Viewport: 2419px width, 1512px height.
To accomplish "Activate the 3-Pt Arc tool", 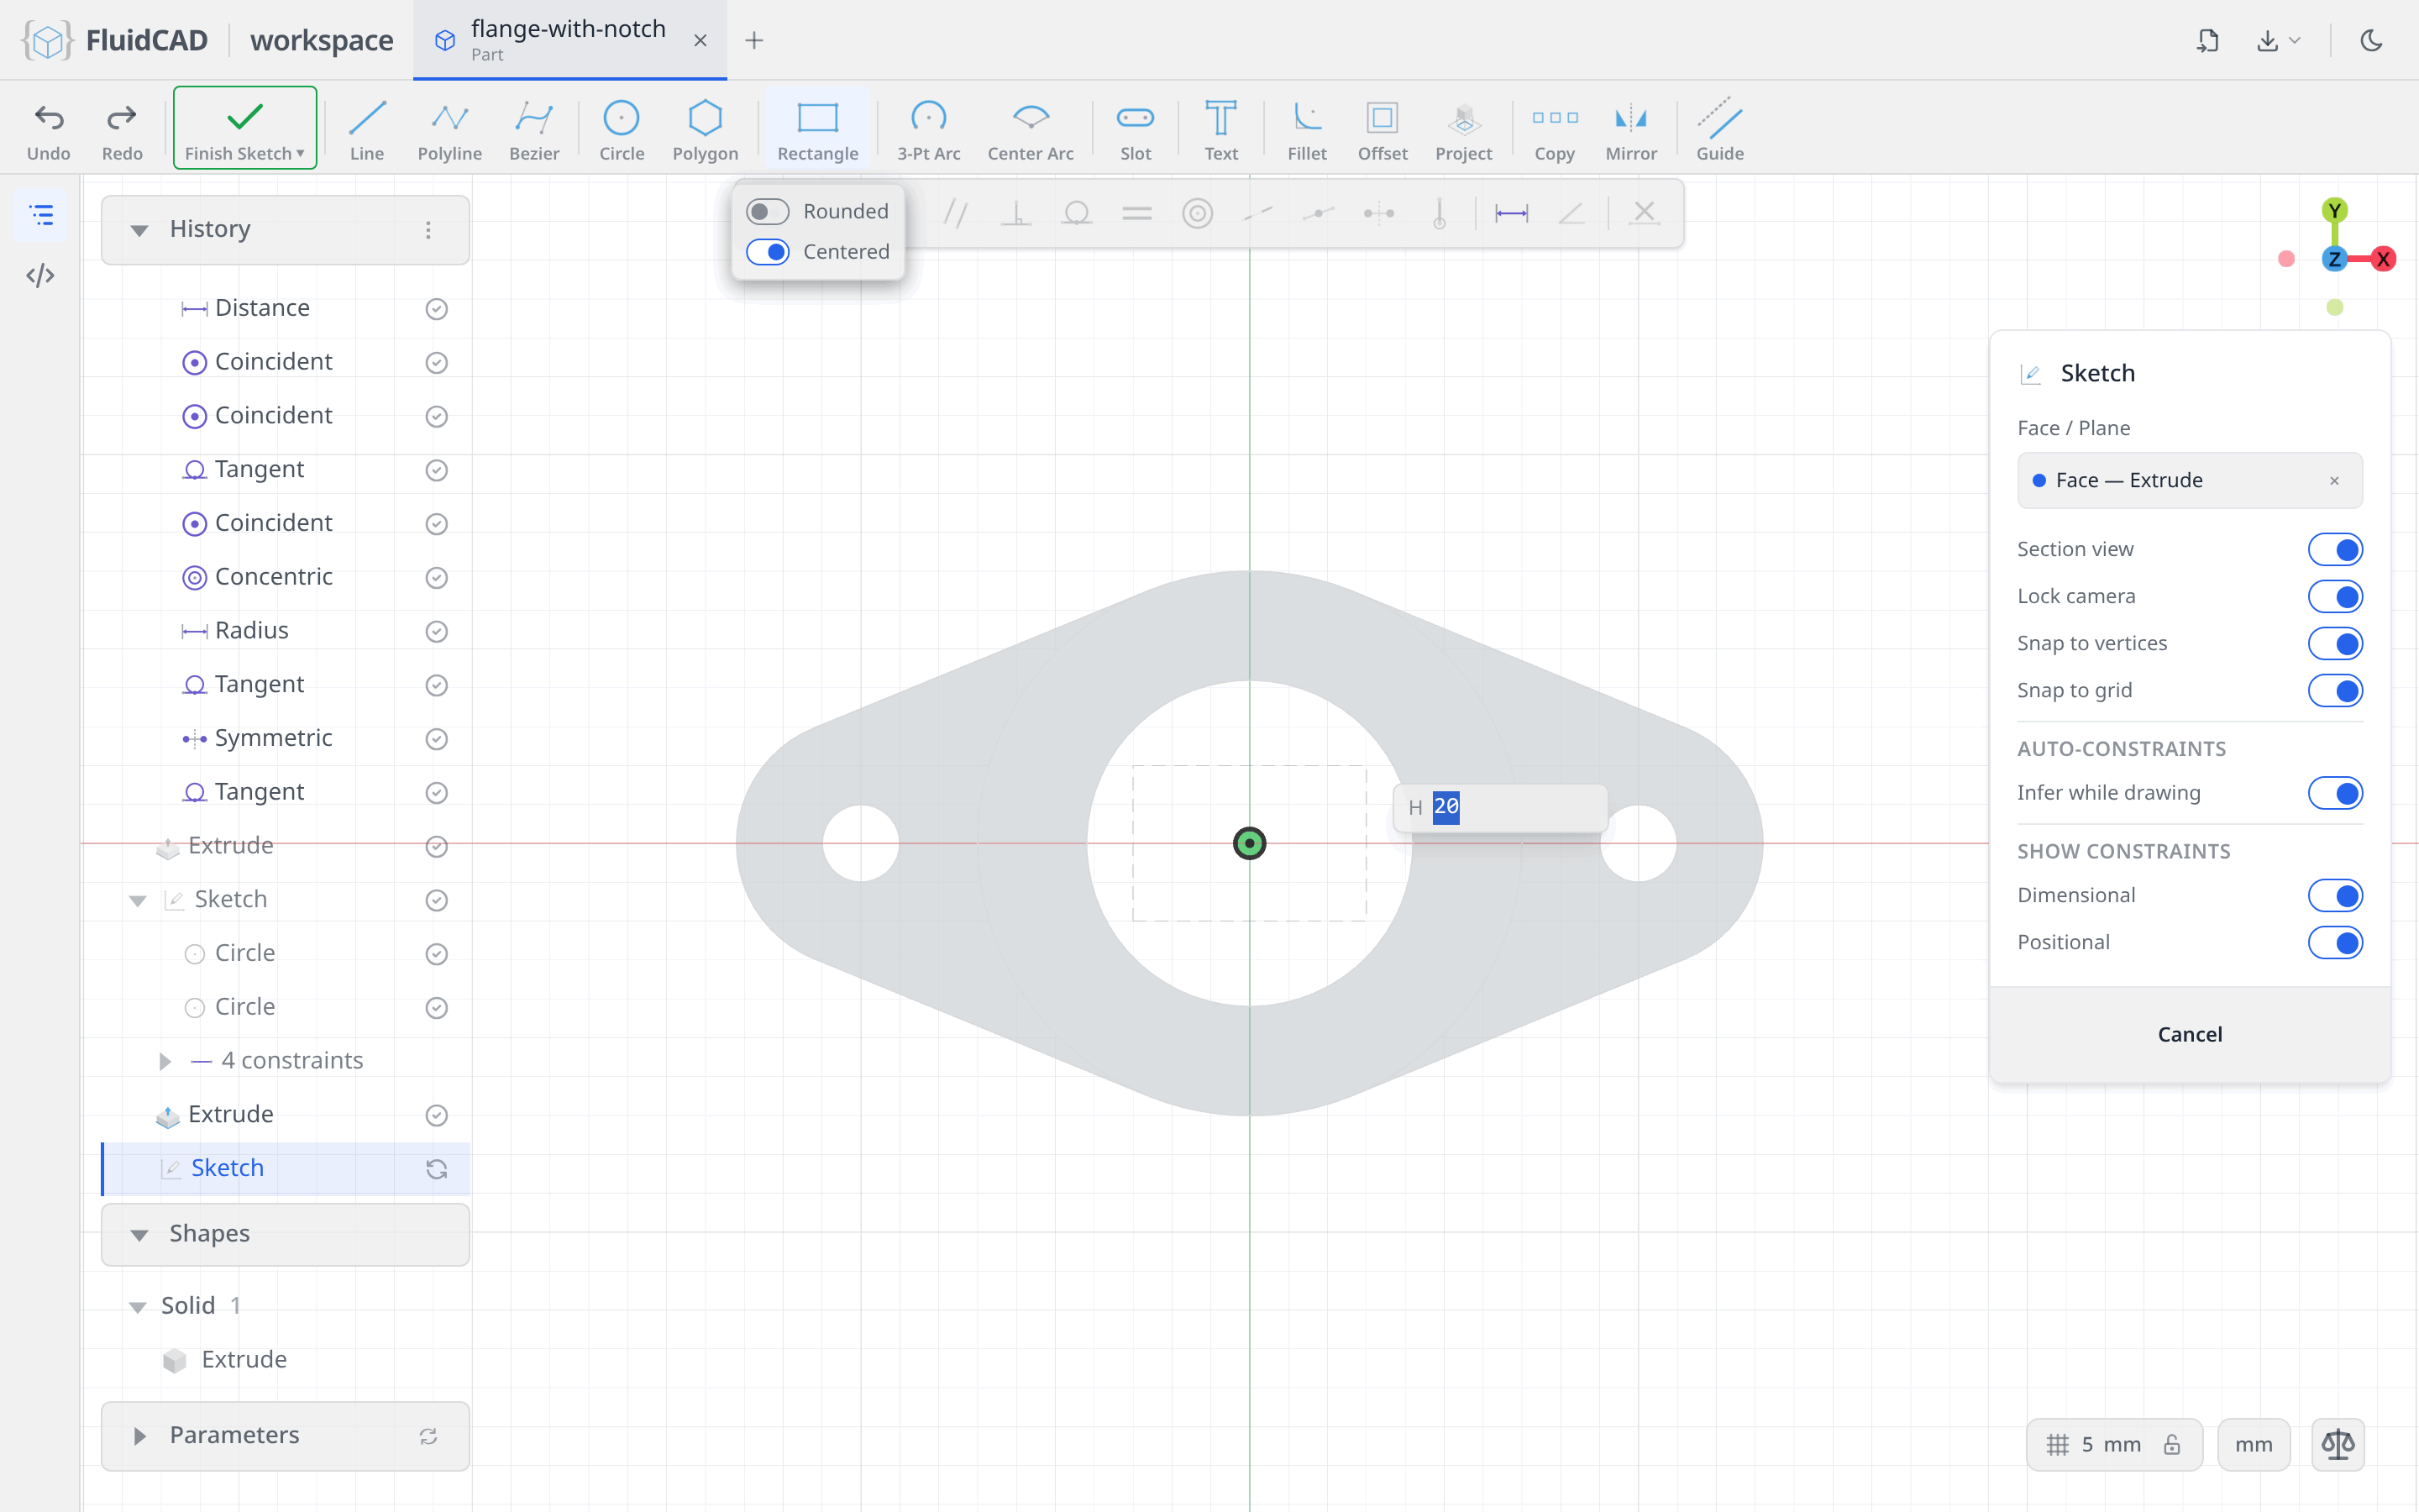I will click(x=929, y=130).
